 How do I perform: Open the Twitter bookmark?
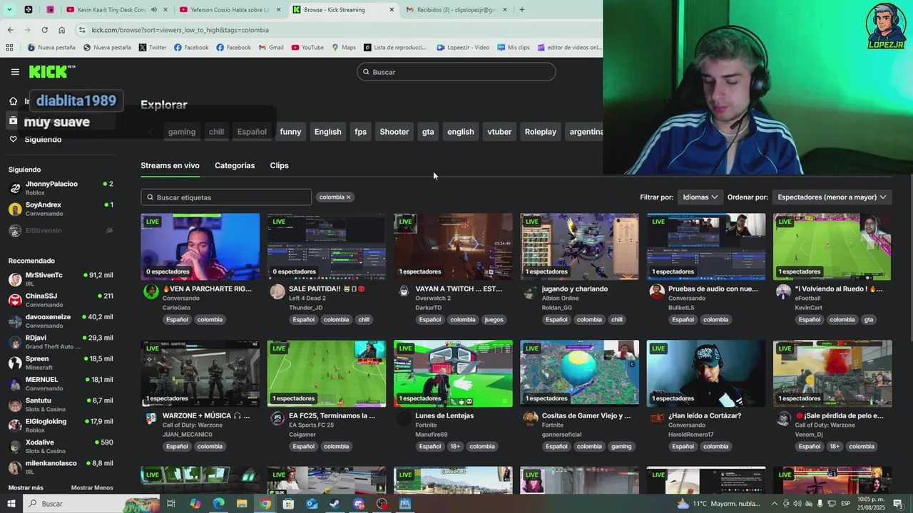click(x=153, y=48)
